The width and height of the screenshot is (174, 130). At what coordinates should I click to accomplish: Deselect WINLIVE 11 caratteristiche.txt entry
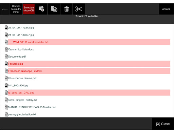click(89, 42)
